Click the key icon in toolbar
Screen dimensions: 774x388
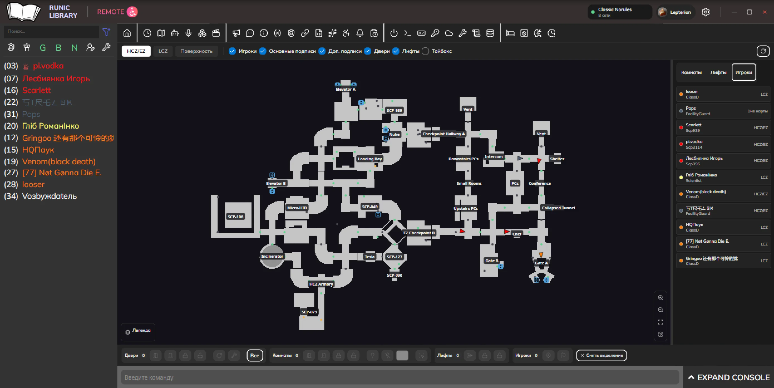tap(435, 33)
